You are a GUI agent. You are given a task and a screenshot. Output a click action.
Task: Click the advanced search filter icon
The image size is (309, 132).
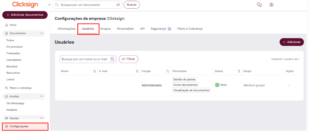[x=118, y=5]
